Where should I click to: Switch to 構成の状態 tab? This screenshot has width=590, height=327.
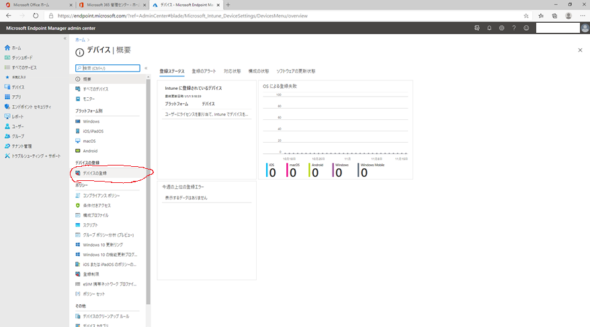tap(259, 71)
